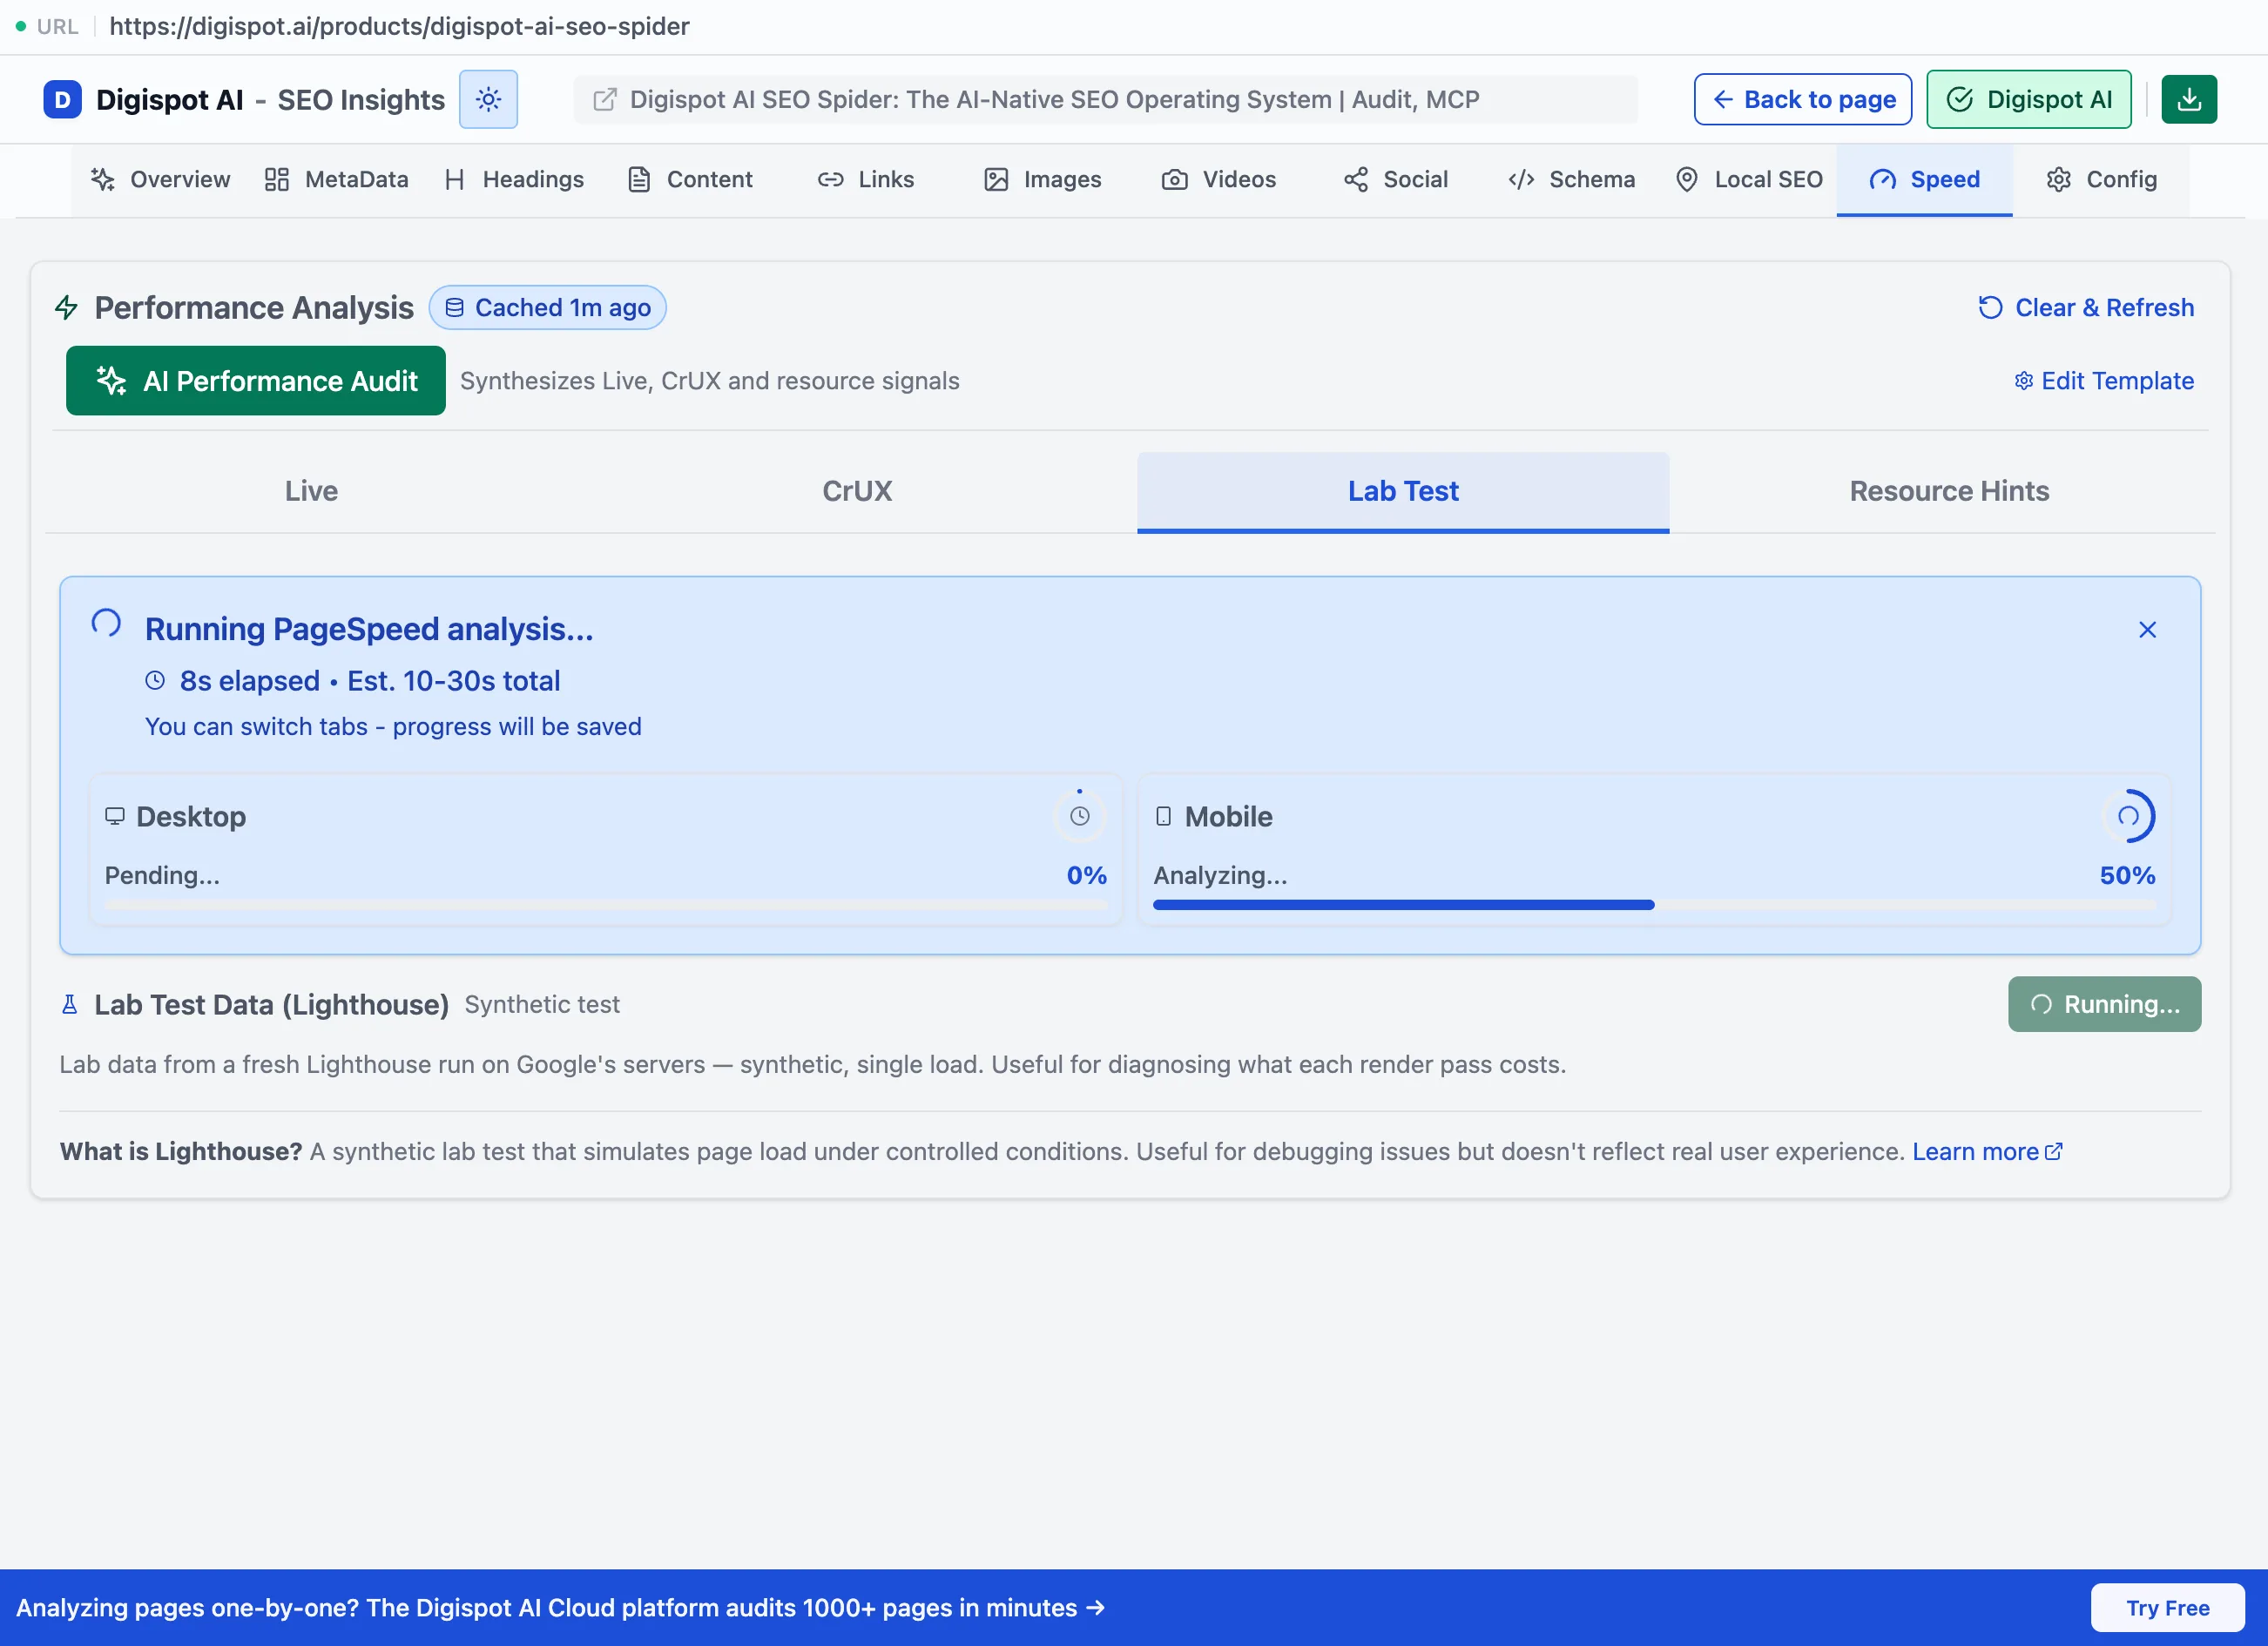
Task: Select the Content tab
Action: pyautogui.click(x=690, y=180)
